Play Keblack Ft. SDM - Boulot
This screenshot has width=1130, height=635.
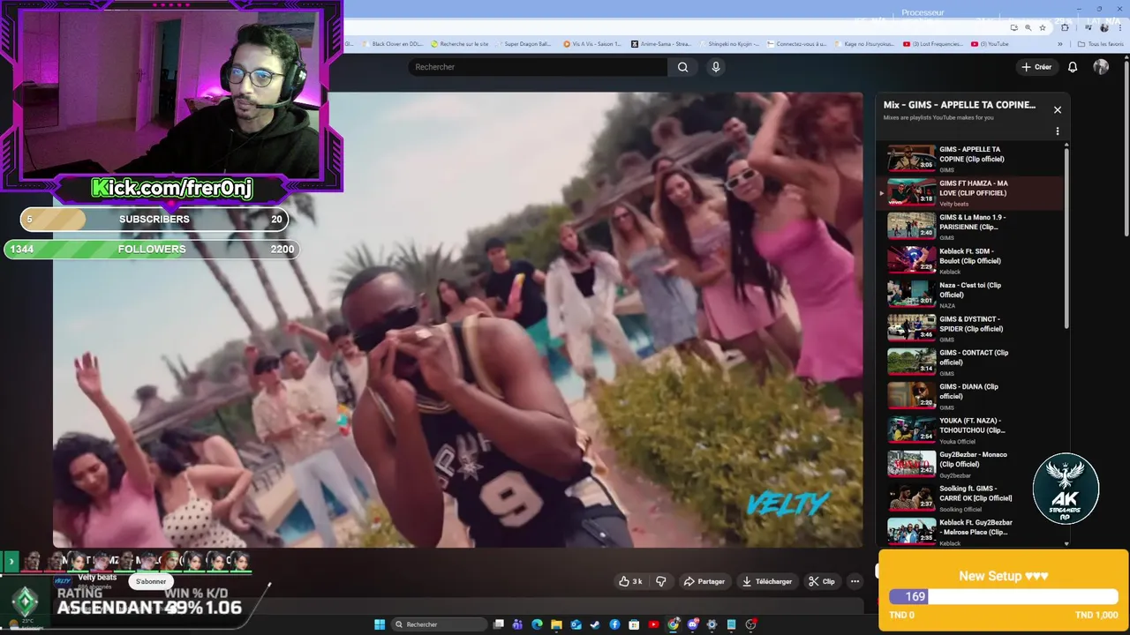click(971, 260)
